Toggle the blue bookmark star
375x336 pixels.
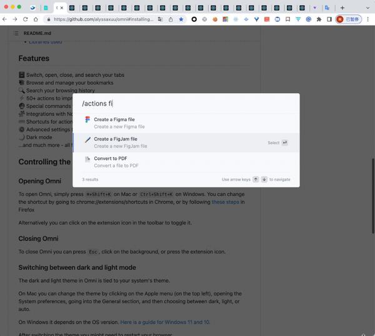click(x=181, y=19)
